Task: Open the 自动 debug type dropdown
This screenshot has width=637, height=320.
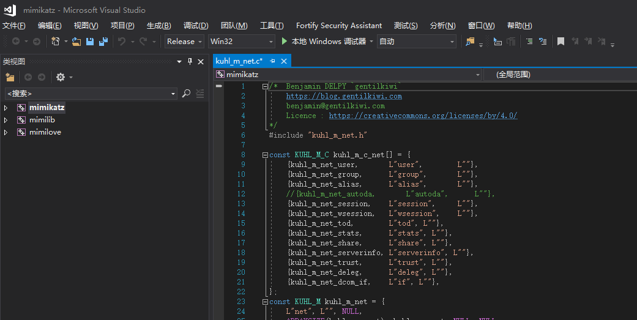Action: tap(417, 42)
